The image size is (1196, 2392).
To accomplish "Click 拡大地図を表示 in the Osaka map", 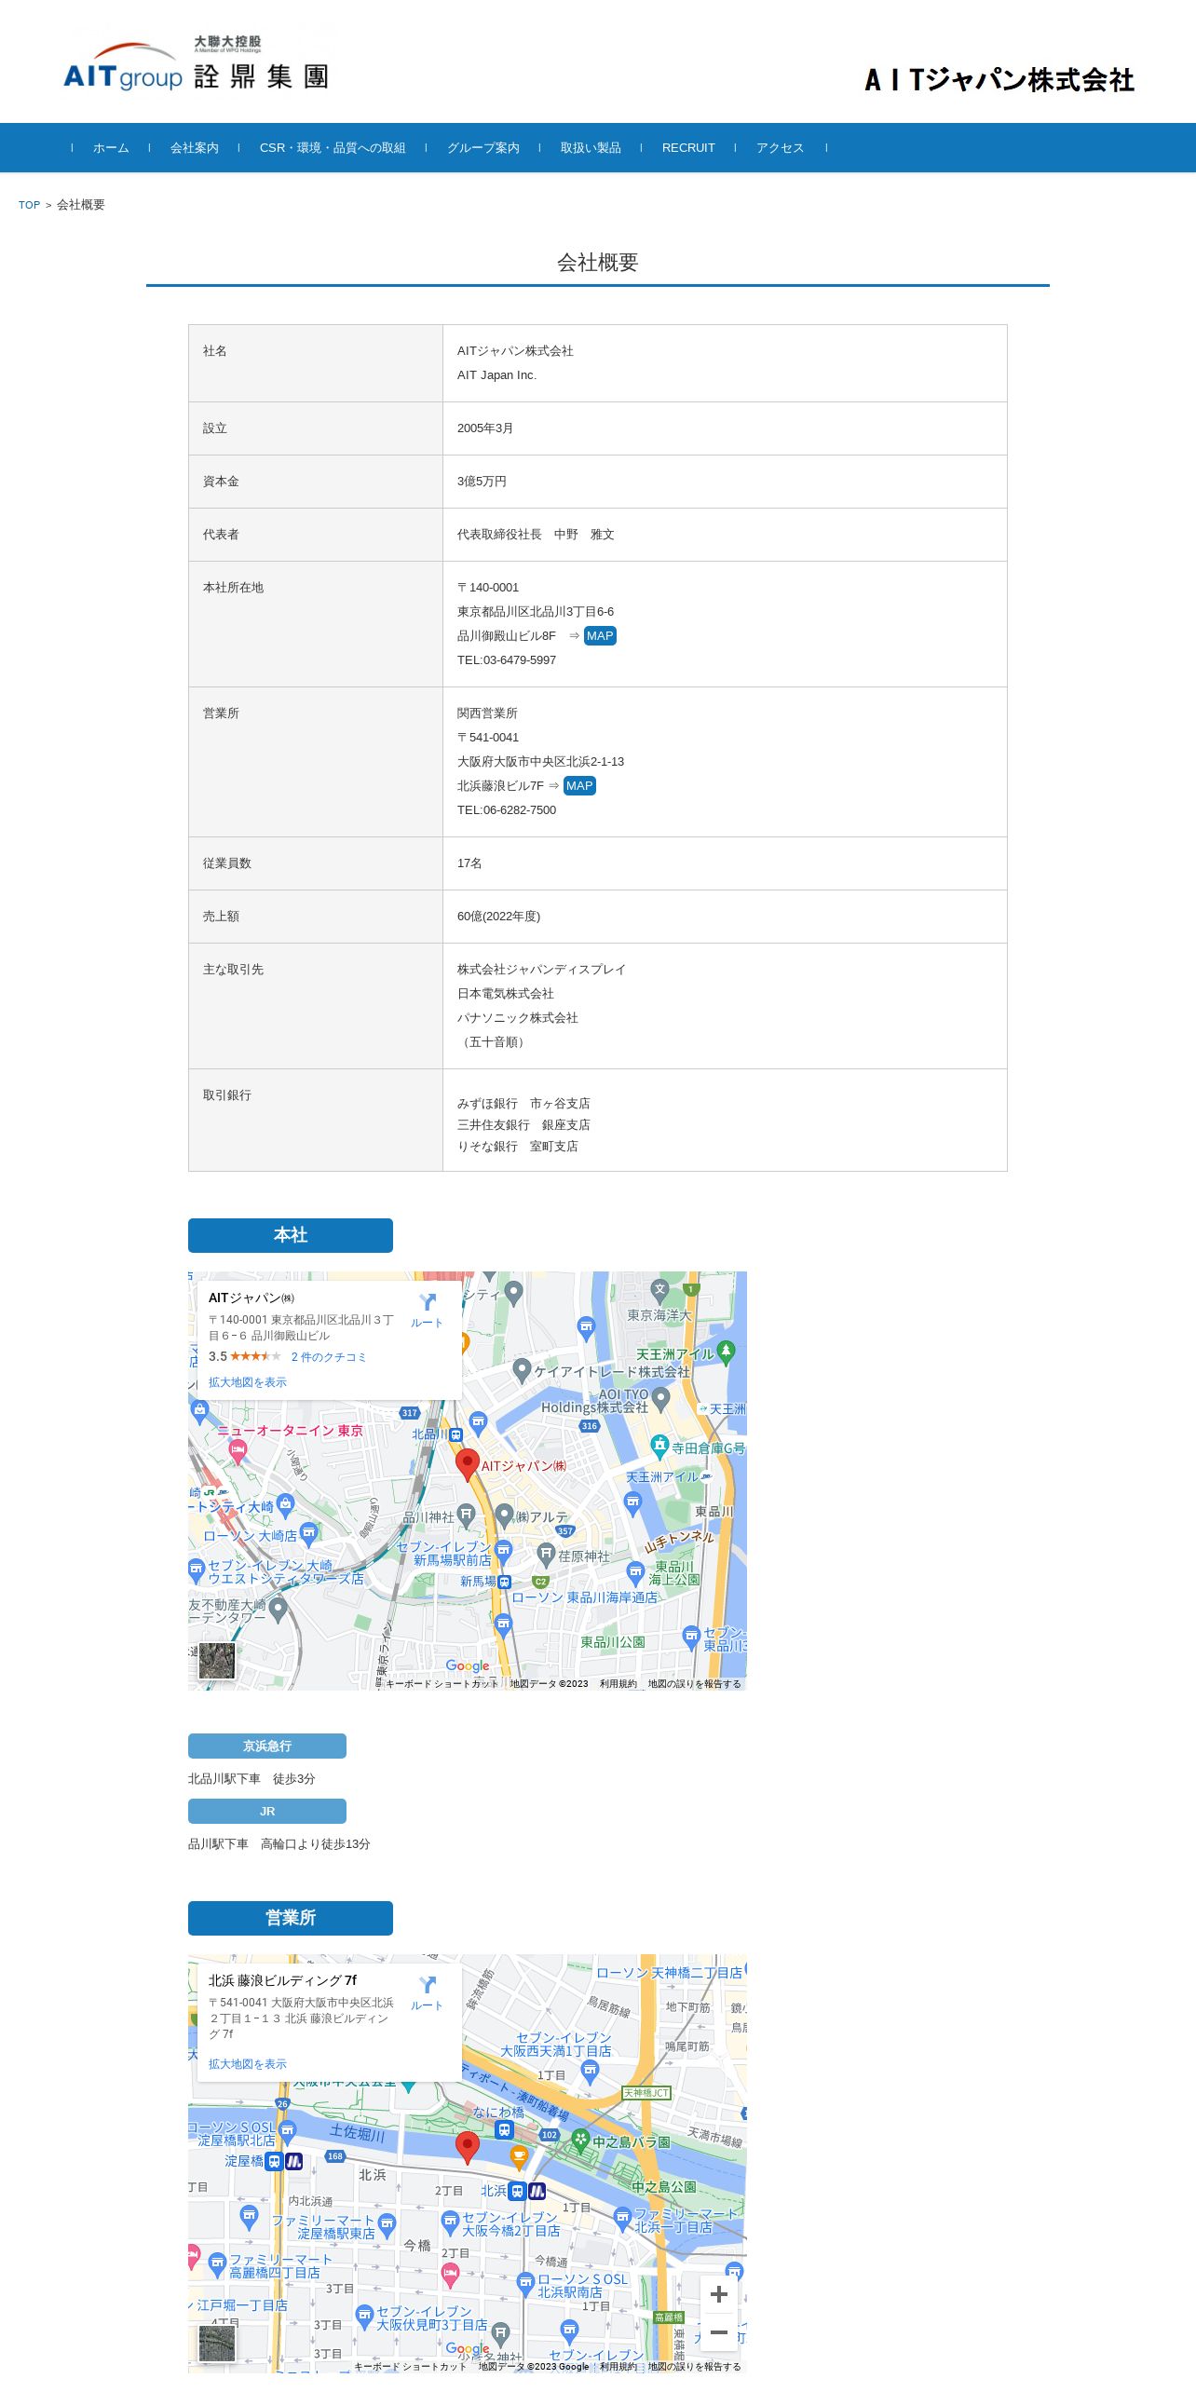I will coord(248,2064).
